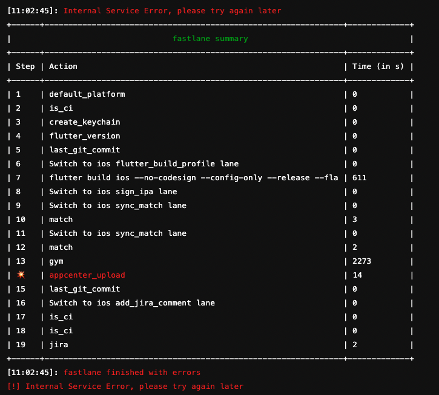Select the 'match' action in step 12
Screen dimensions: 439x395
[61, 247]
